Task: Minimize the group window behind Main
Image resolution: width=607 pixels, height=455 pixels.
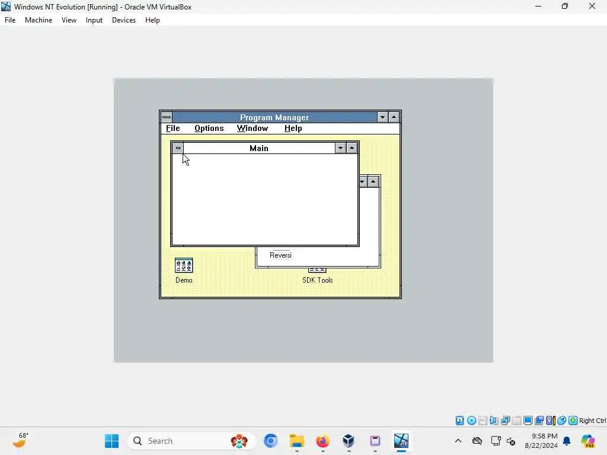Action: pyautogui.click(x=363, y=182)
